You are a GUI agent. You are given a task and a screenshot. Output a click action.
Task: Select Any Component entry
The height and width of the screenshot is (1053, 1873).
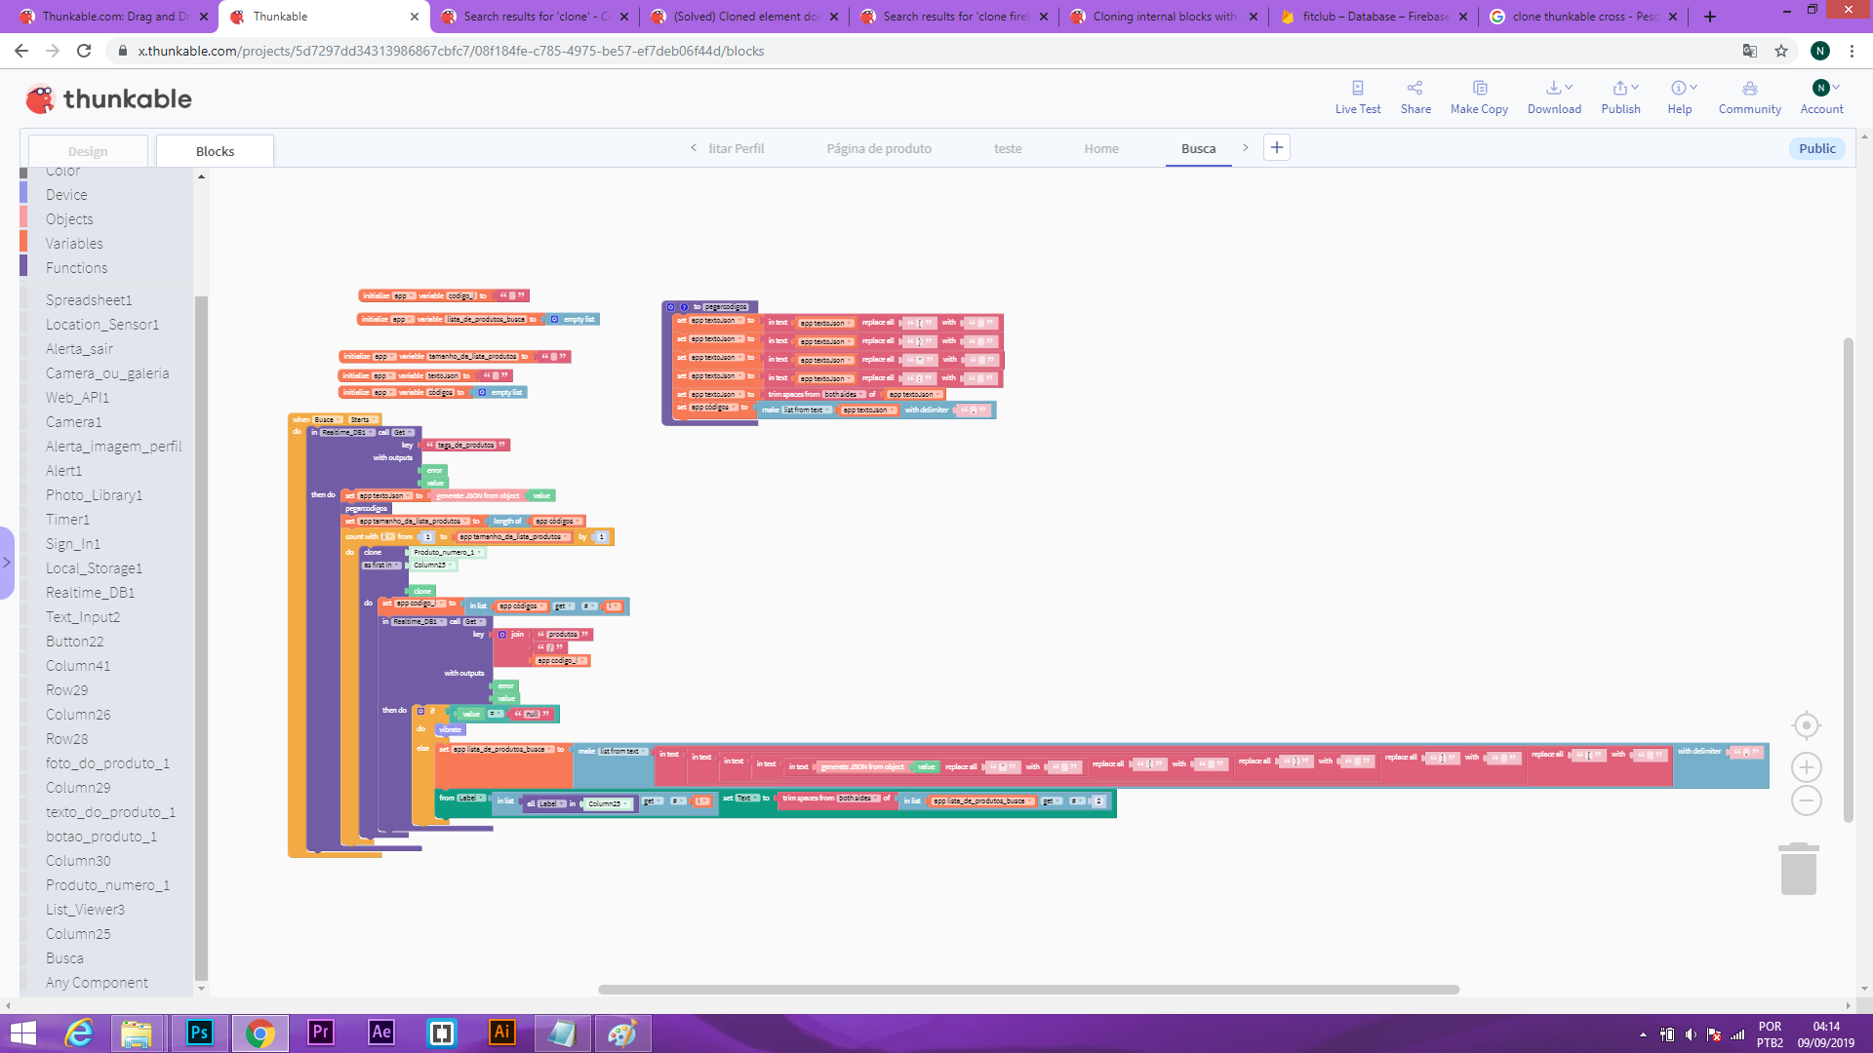coord(97,983)
